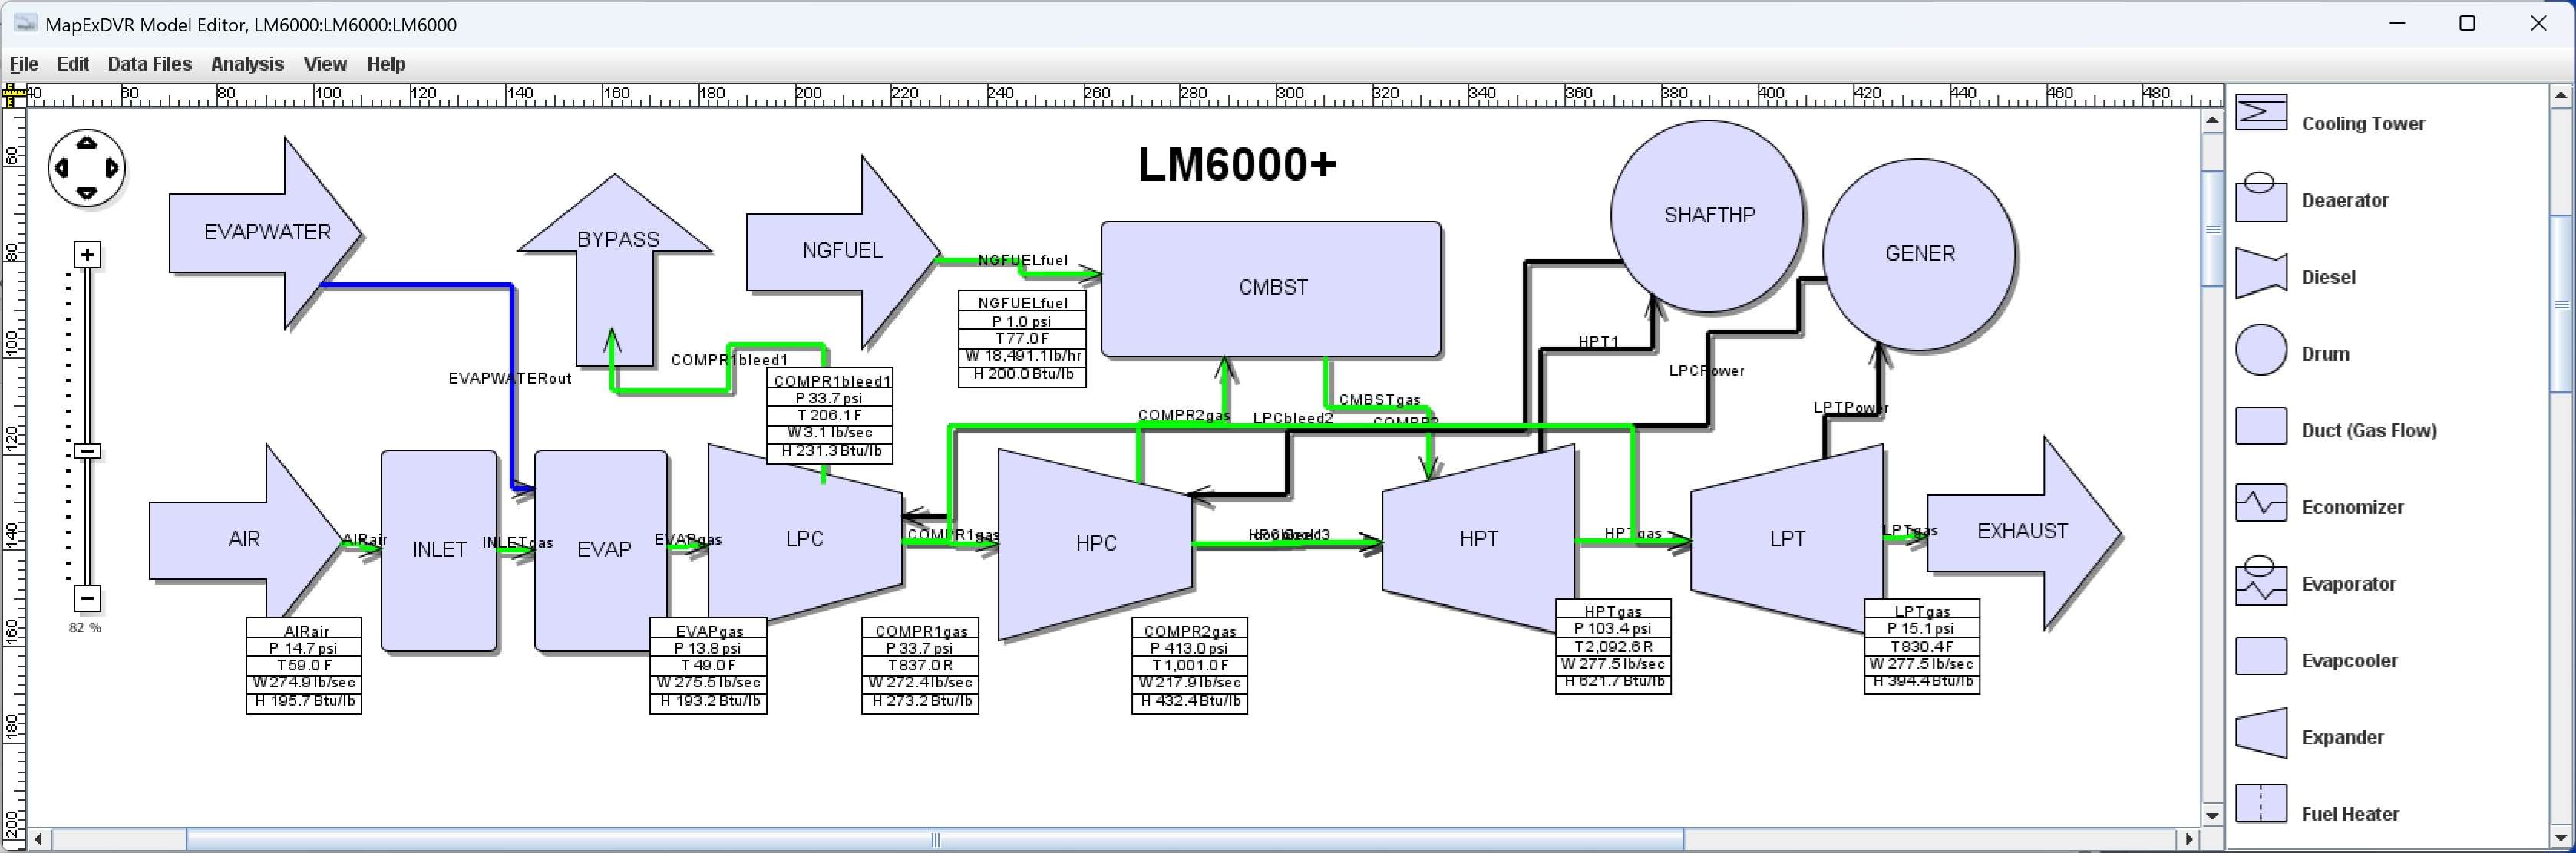Select the LPT turbine block
Viewport: 2576px width, 853px height.
1787,539
